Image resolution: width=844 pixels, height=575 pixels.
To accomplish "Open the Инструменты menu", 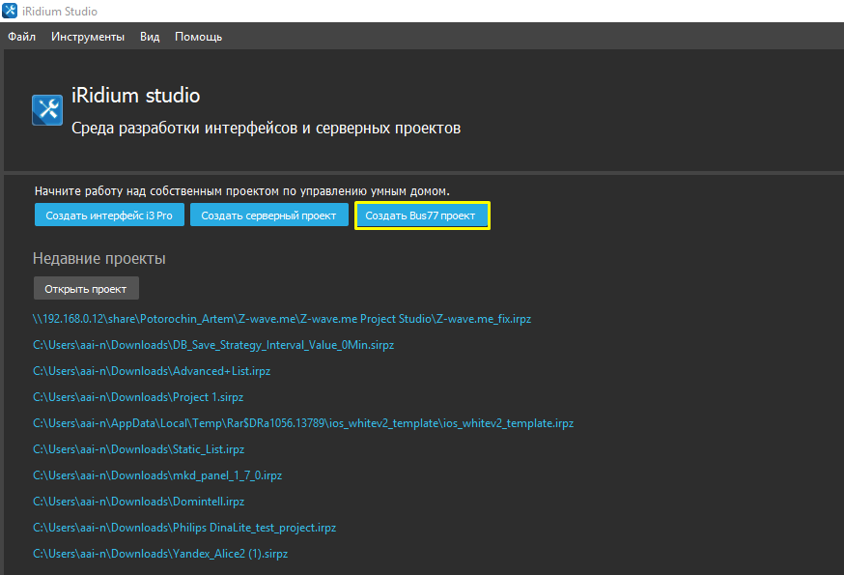I will [88, 37].
